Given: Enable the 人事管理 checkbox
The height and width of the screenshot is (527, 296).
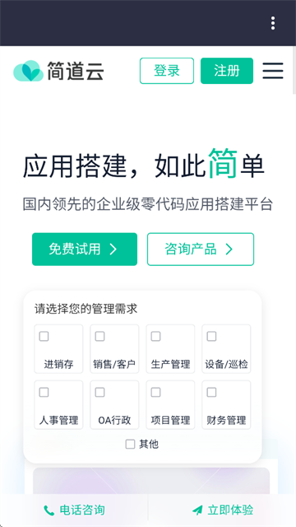Looking at the screenshot, I should 44,392.
